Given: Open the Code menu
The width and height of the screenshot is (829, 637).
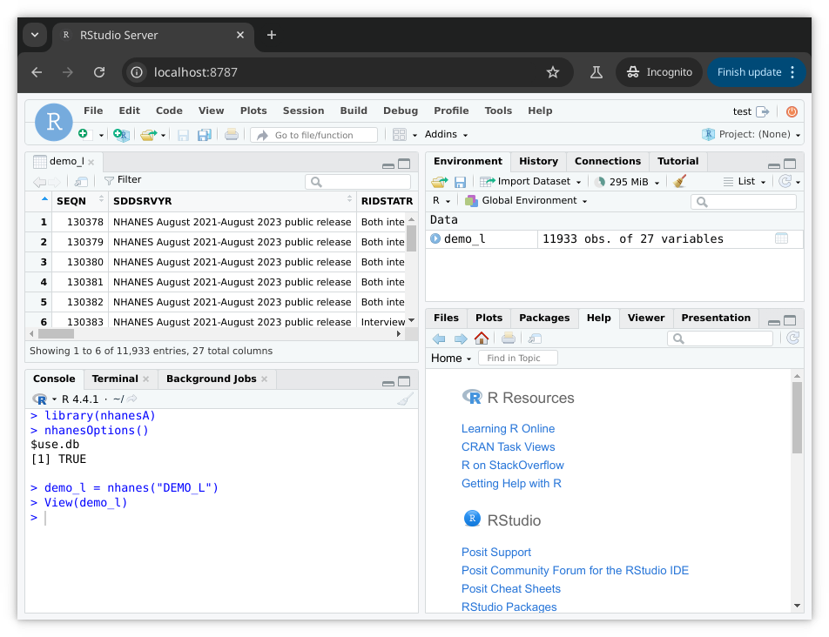Looking at the screenshot, I should tap(169, 111).
